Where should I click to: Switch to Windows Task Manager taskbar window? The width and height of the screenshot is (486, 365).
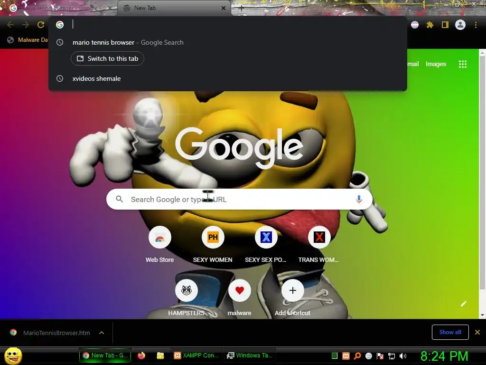pos(250,355)
